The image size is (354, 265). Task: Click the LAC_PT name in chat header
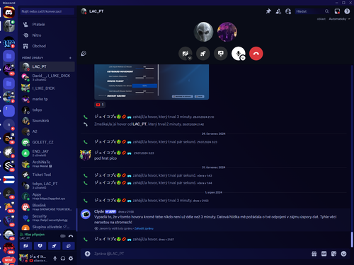(x=96, y=11)
